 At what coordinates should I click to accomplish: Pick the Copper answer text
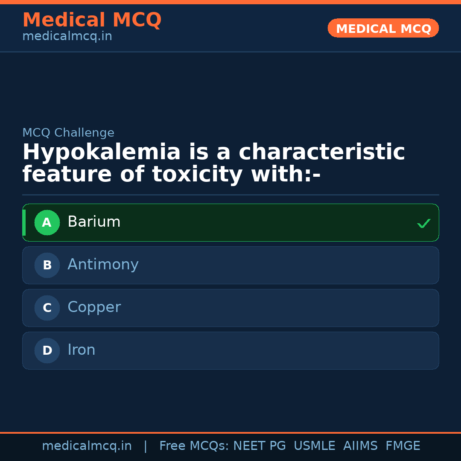coord(94,307)
